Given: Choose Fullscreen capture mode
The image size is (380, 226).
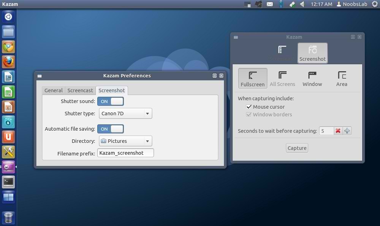Looking at the screenshot, I should pyautogui.click(x=253, y=78).
